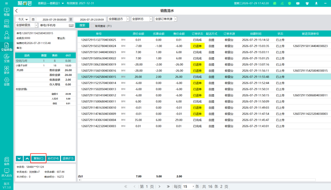Viewport: 331px width, 190px height.
Task: Move to previous item with up chevron button
Action: click(x=27, y=158)
